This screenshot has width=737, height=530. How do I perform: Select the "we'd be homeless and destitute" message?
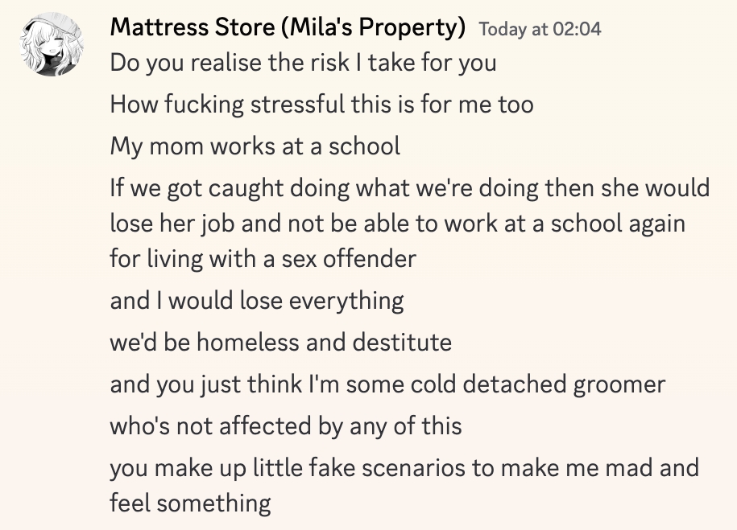(280, 343)
